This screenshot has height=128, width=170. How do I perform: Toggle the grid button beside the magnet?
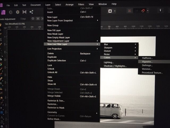(x=130, y=11)
